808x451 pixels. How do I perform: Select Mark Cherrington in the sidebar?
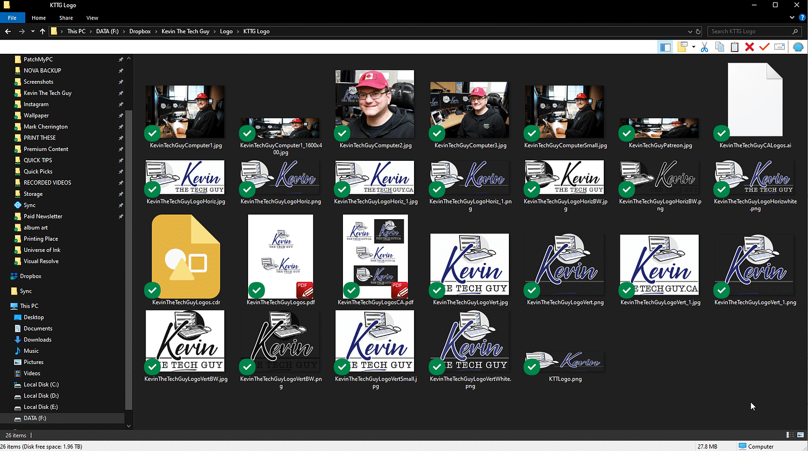[46, 126]
